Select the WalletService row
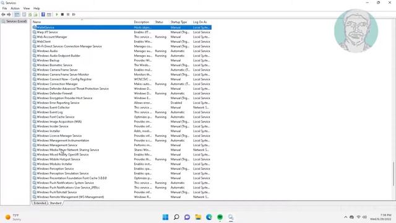 122,27
